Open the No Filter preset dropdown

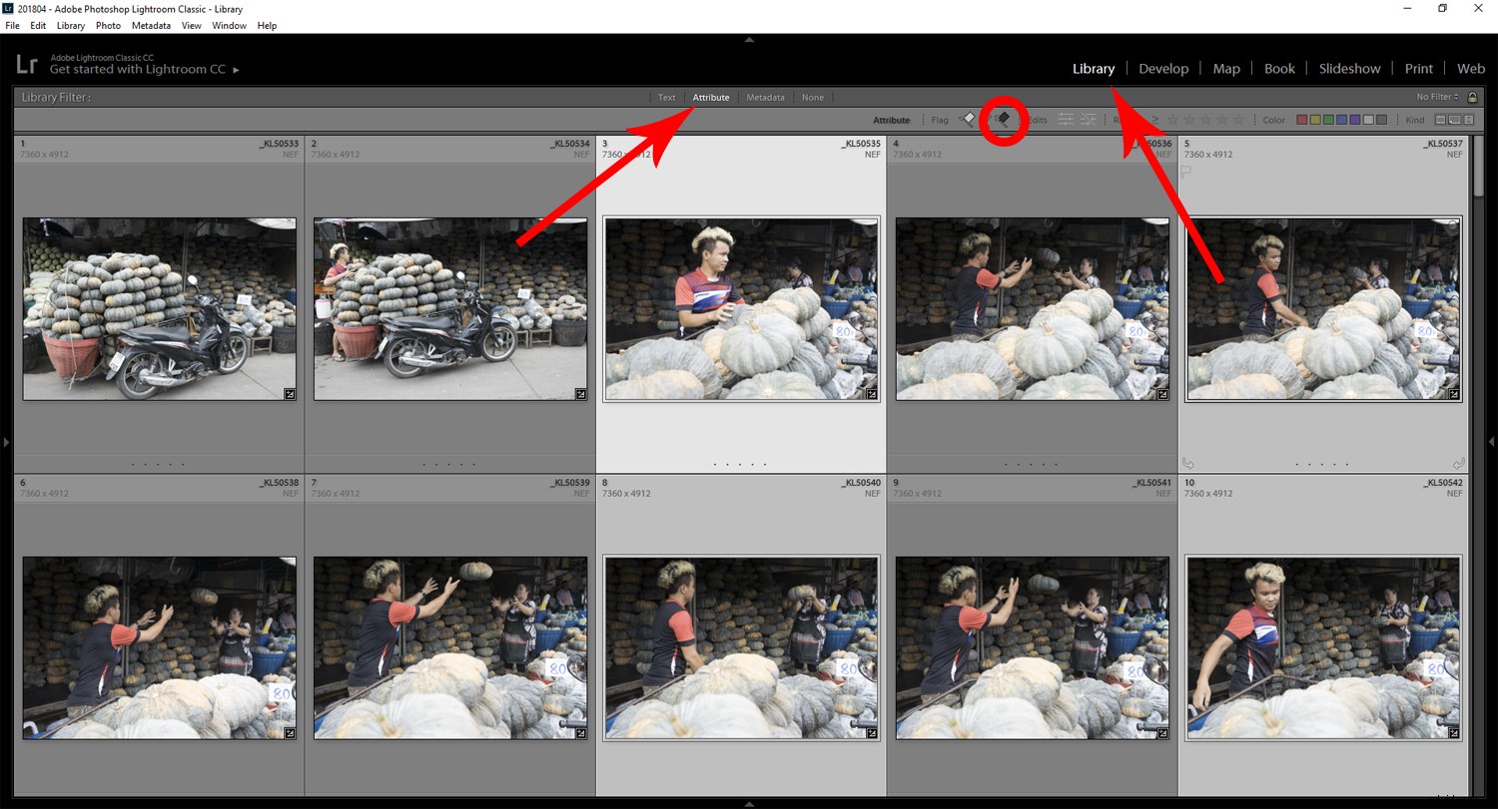click(x=1435, y=97)
